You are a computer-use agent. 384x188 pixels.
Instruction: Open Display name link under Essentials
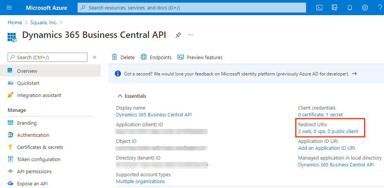point(154,114)
